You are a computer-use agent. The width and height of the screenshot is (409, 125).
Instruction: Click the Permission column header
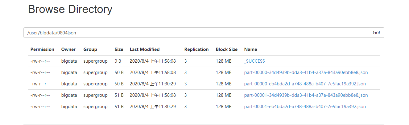(42, 49)
